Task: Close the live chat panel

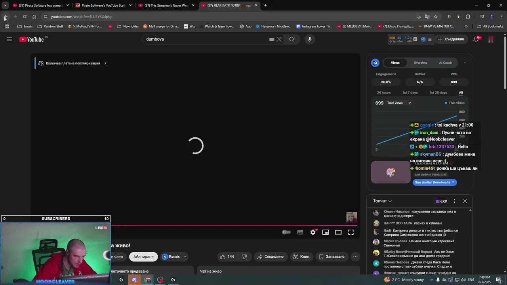Action: (x=465, y=201)
